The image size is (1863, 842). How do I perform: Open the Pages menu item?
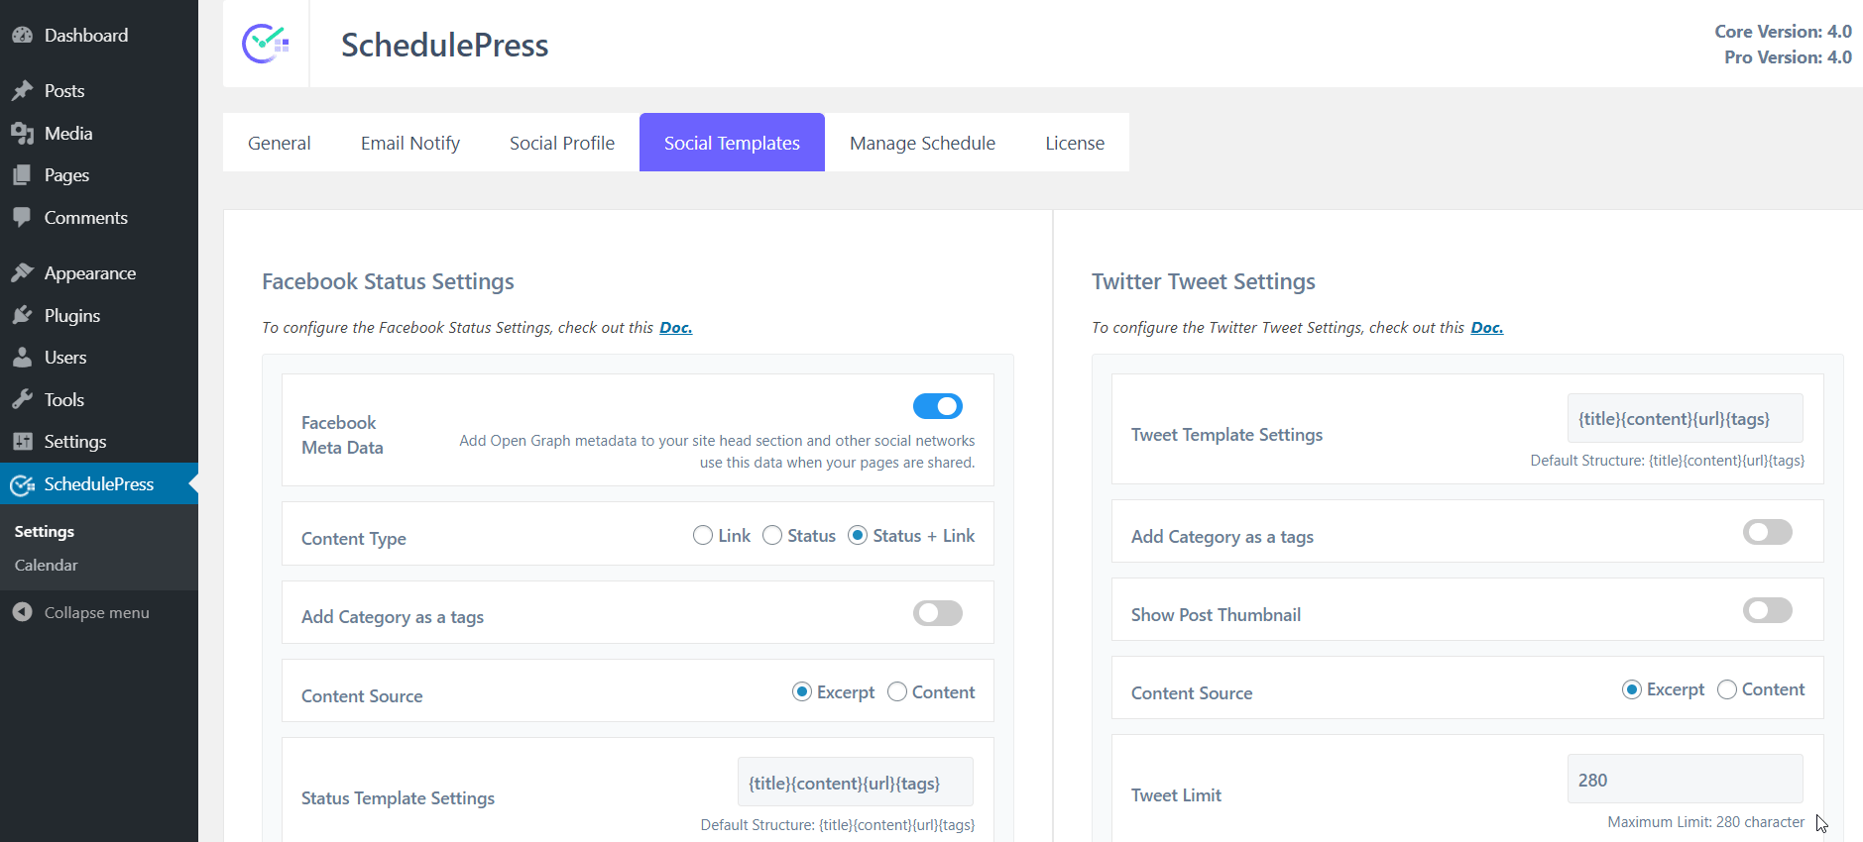(x=99, y=175)
